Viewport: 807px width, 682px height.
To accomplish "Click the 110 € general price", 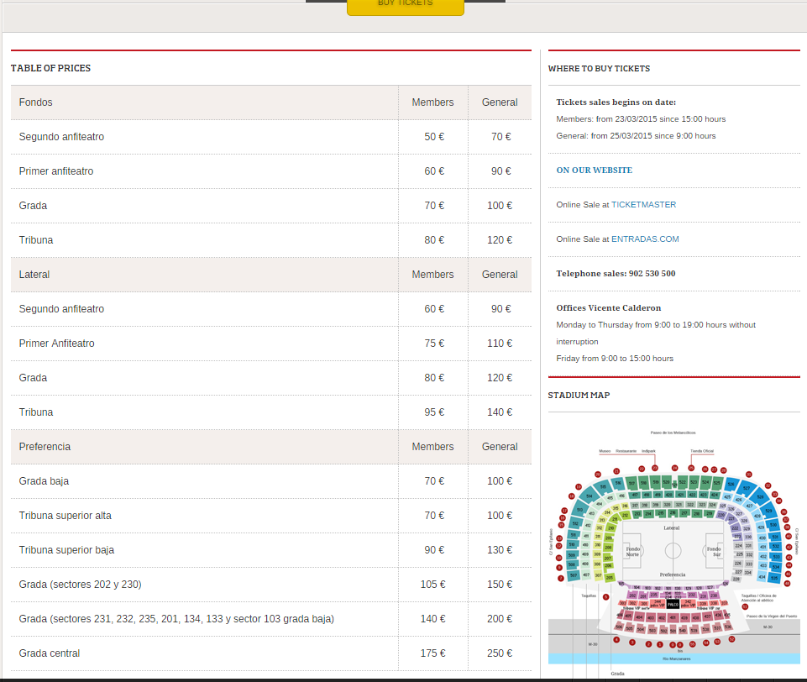I will tap(500, 344).
